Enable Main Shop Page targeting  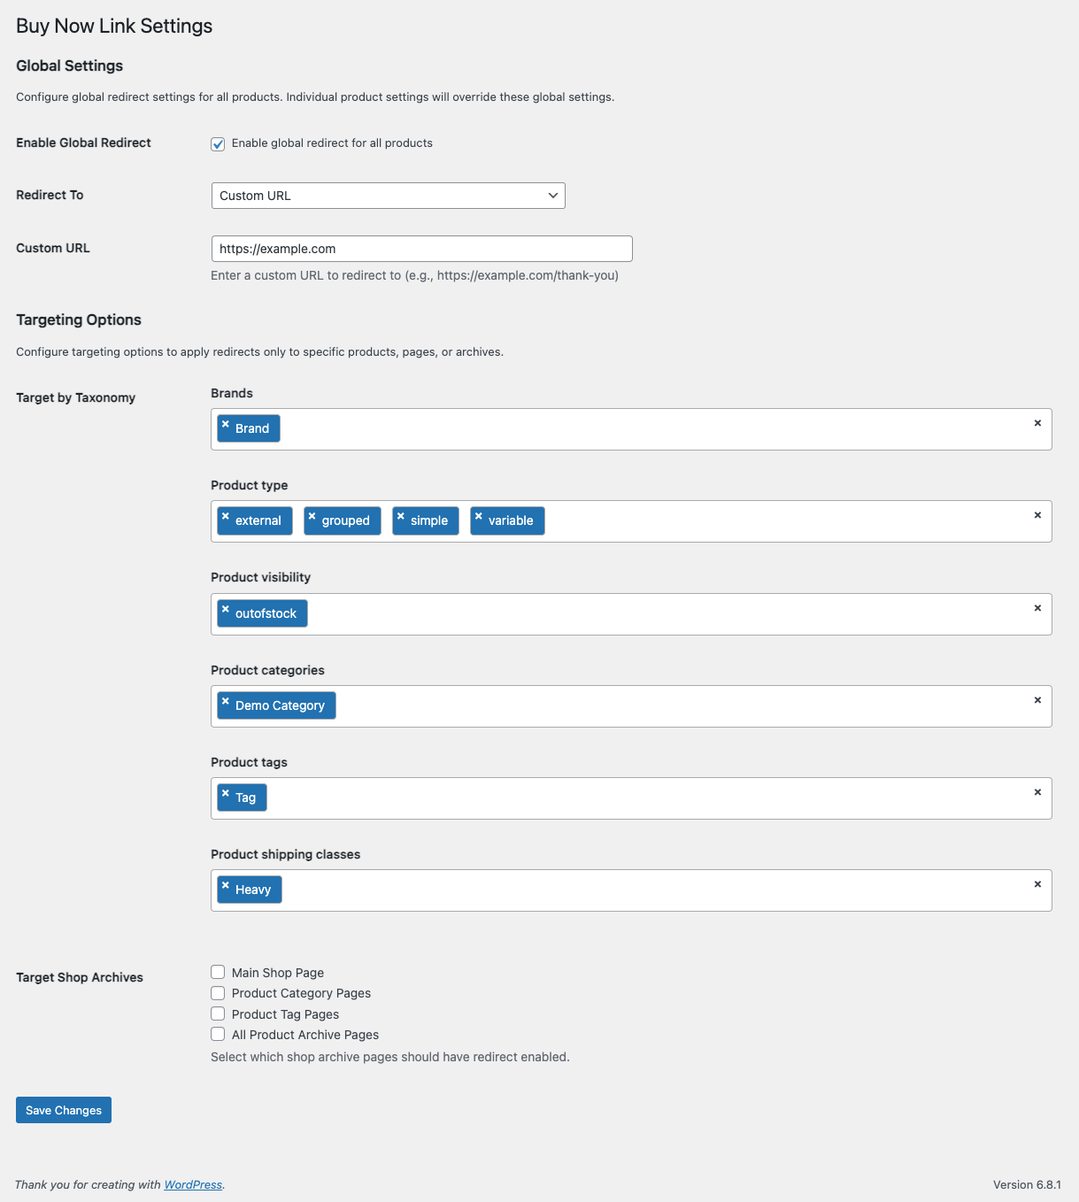[217, 972]
